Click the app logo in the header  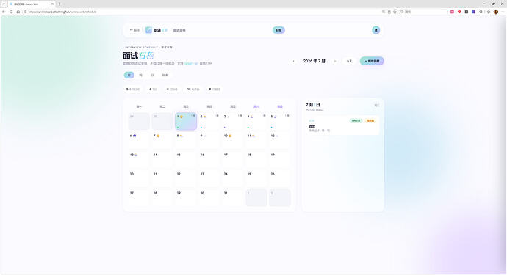click(x=148, y=30)
